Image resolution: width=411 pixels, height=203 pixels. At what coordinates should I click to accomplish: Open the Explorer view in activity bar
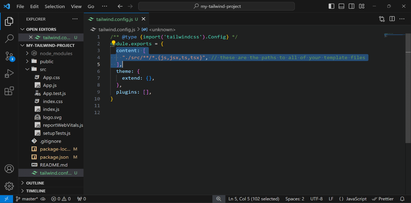(x=9, y=21)
